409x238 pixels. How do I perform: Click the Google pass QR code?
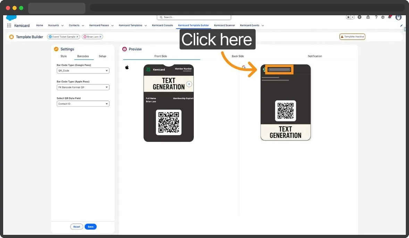point(286,111)
